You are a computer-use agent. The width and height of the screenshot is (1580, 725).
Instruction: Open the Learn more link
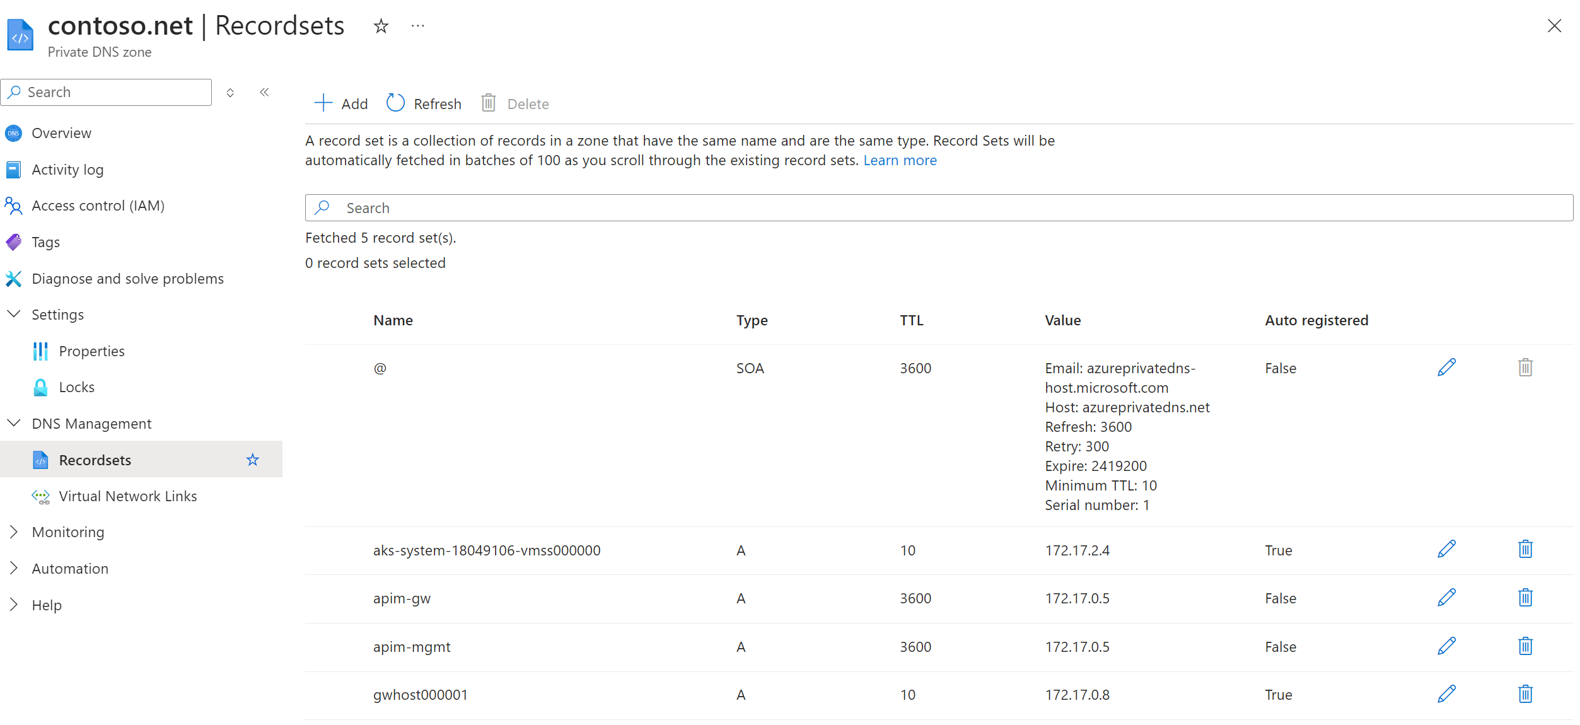click(900, 160)
